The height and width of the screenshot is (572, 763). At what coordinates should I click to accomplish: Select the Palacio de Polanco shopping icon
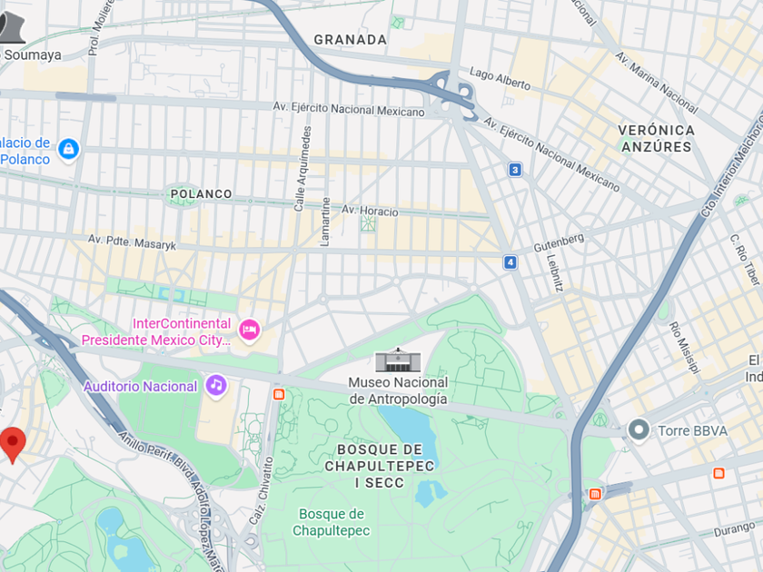click(69, 149)
